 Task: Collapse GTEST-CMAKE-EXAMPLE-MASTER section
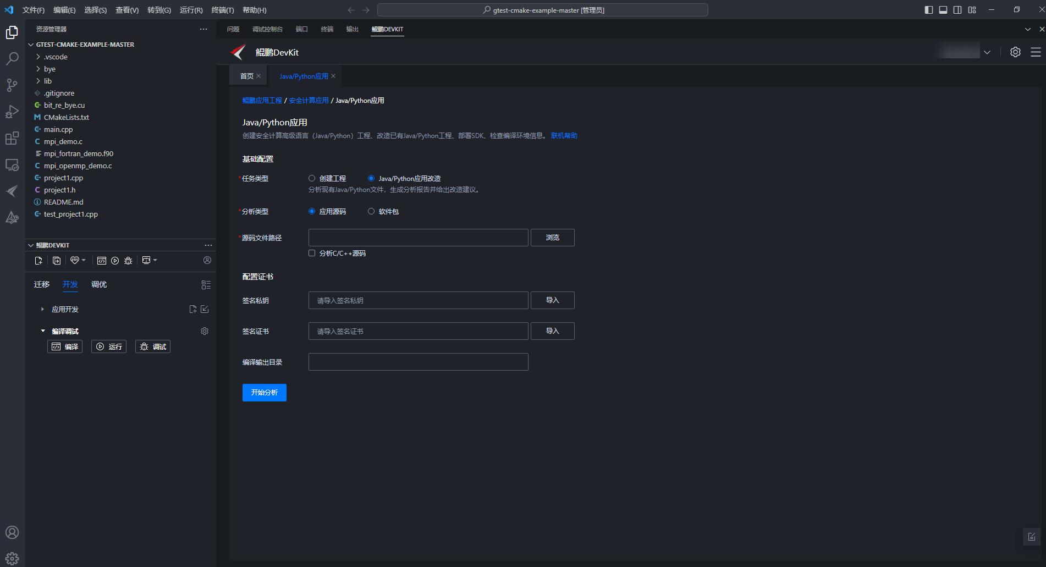click(31, 45)
